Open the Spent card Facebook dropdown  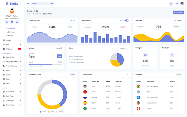[x=124, y=48]
